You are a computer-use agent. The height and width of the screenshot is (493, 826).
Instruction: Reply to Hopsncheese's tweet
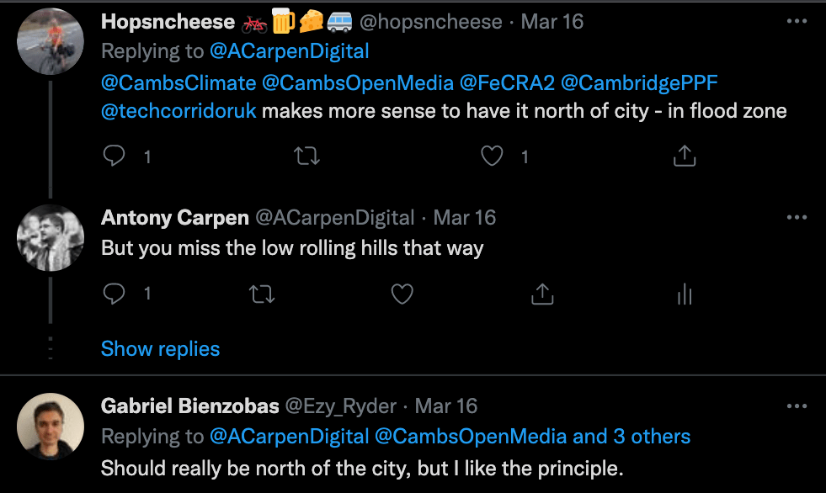(115, 156)
